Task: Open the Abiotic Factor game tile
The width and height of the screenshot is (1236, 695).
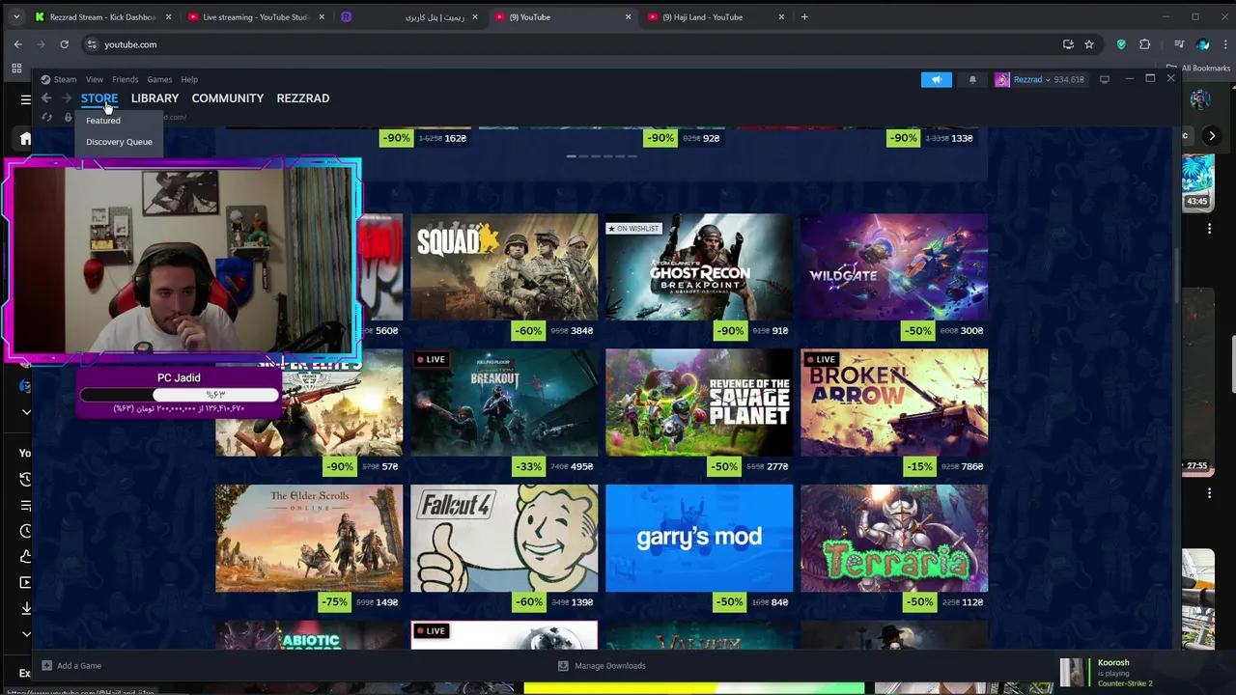Action: (x=309, y=636)
